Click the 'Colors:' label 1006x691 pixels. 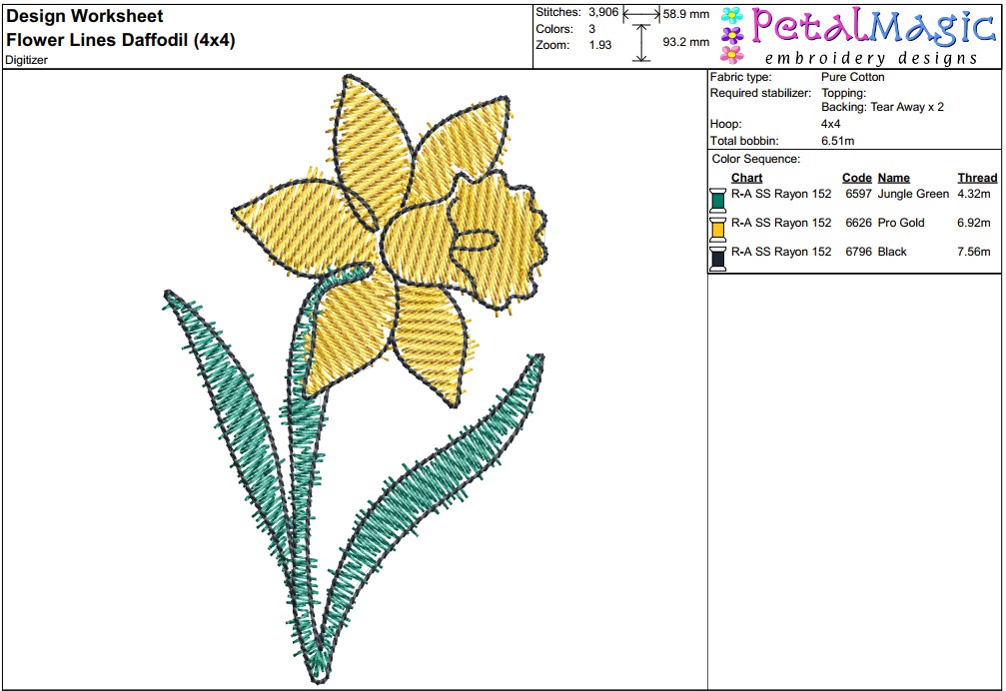coord(554,29)
